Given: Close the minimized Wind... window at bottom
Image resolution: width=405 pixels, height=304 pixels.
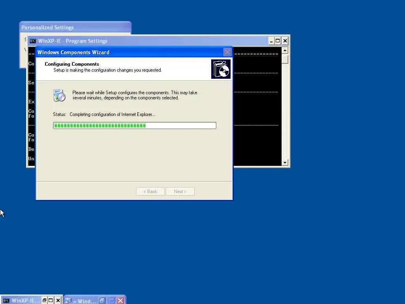Looking at the screenshot, I should click(120, 301).
